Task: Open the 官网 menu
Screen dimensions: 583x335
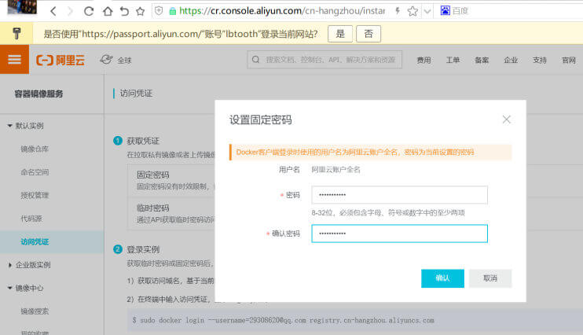Action: [x=569, y=60]
